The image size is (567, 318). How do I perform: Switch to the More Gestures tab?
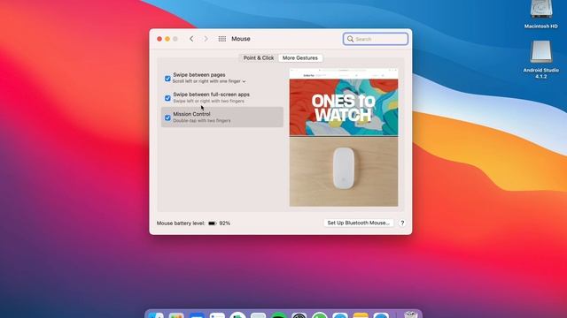pos(300,57)
